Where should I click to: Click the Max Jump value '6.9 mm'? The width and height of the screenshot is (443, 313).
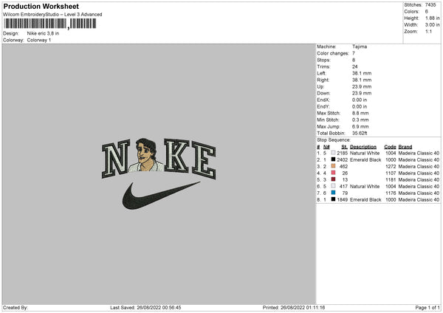coord(360,126)
